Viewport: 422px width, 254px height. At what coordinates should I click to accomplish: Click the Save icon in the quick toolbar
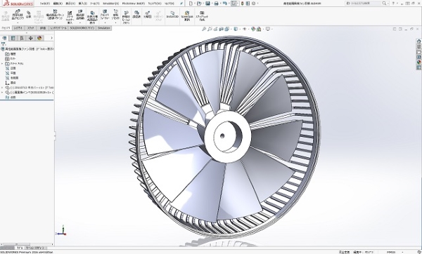pos(207,4)
